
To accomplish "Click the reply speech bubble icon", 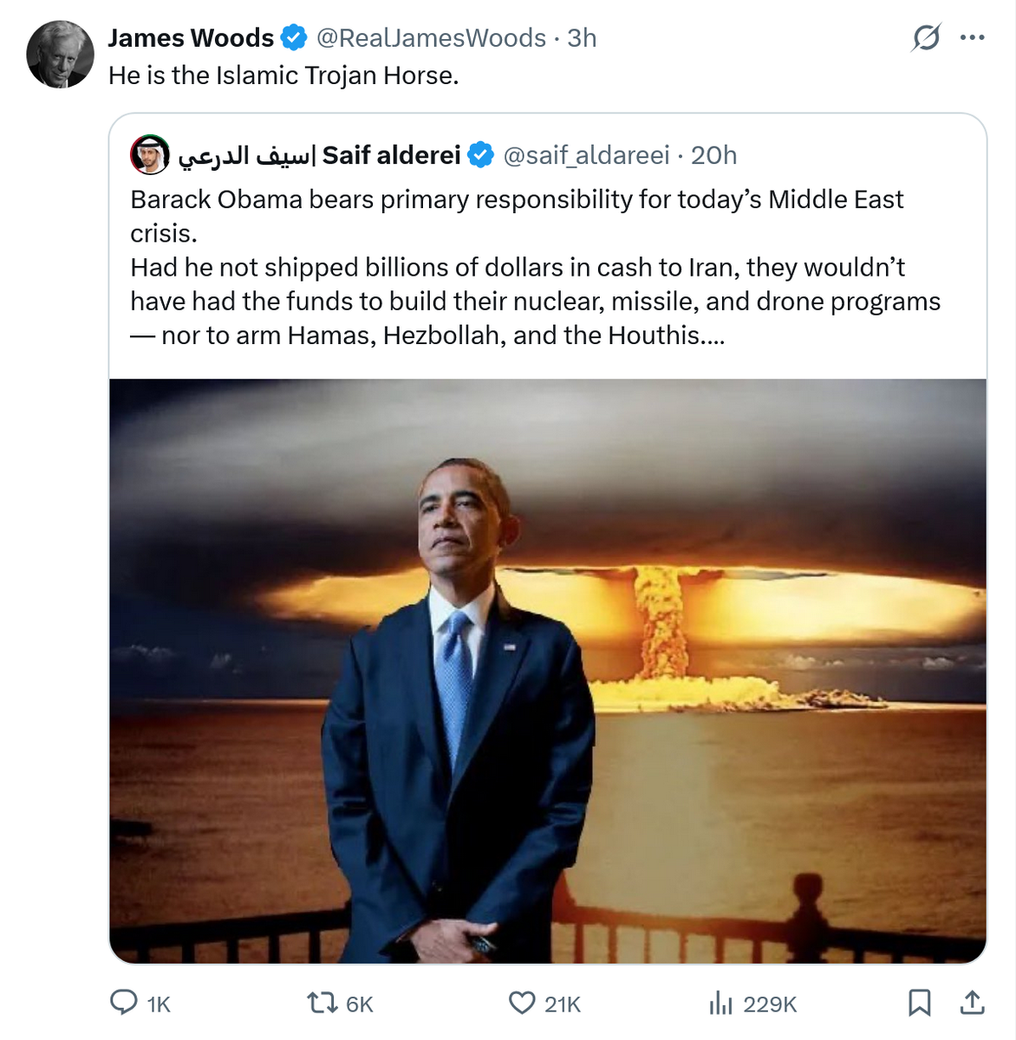I will coord(124,1003).
